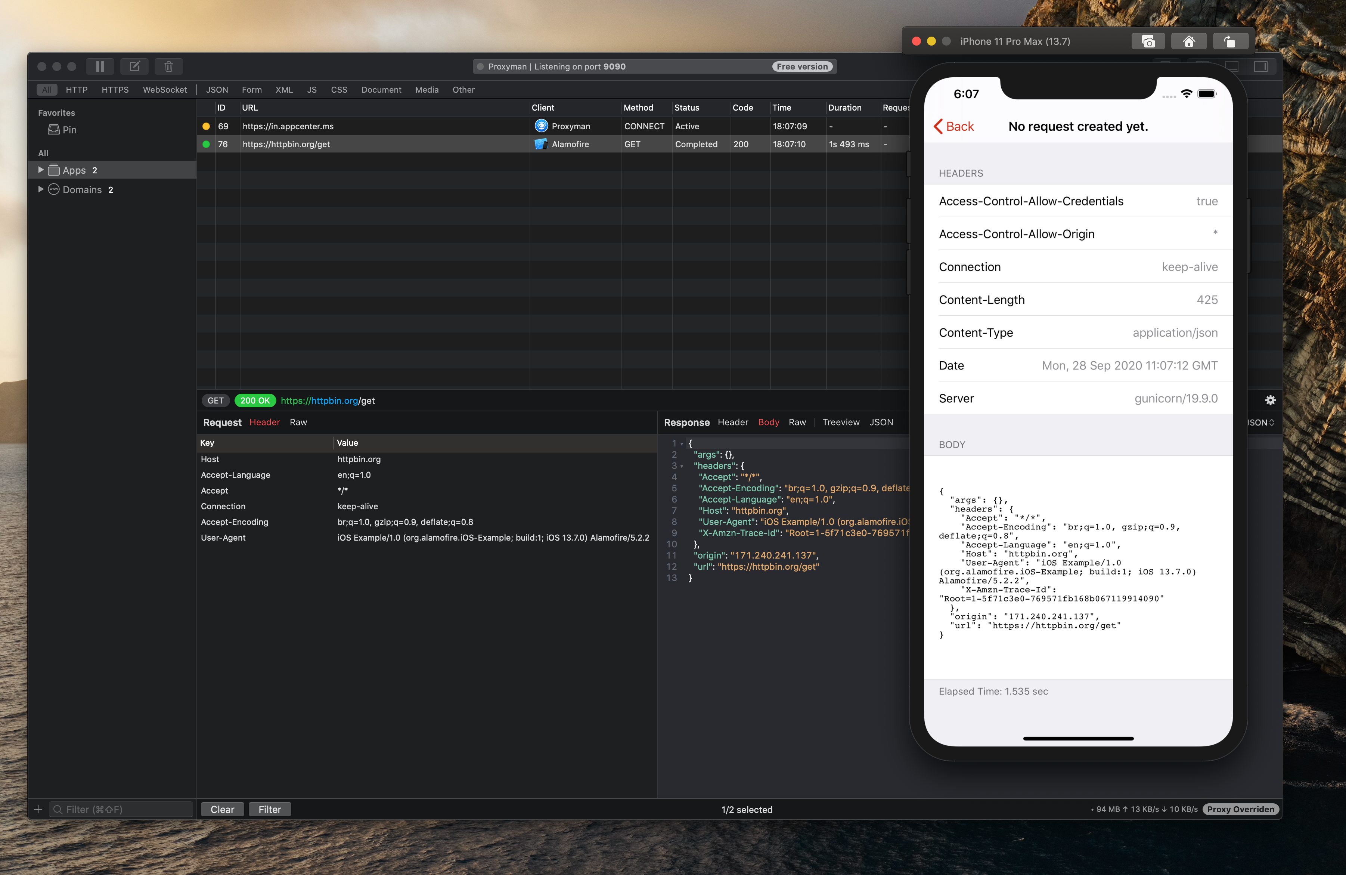Switch to Response Treeview tab

coord(840,422)
